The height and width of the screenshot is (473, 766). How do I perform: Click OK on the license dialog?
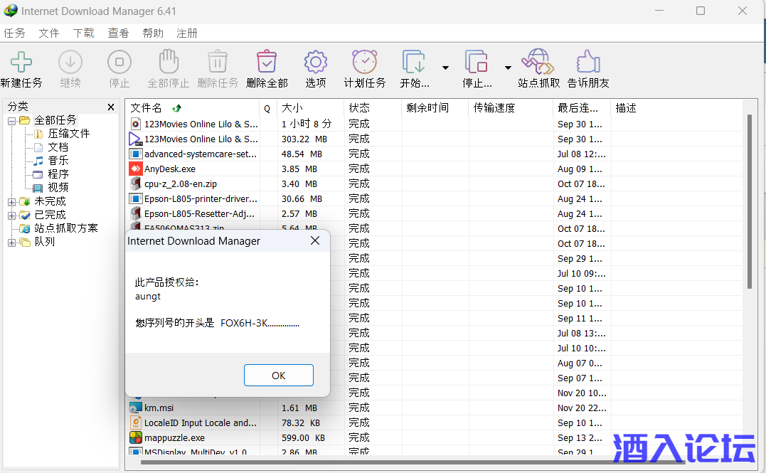tap(278, 375)
